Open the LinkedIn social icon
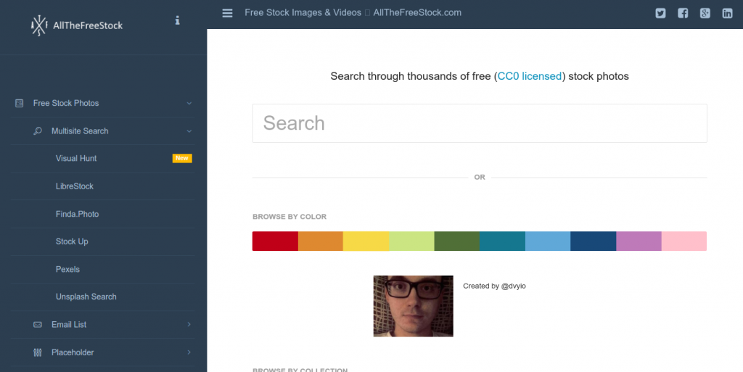This screenshot has width=743, height=372. [x=727, y=13]
